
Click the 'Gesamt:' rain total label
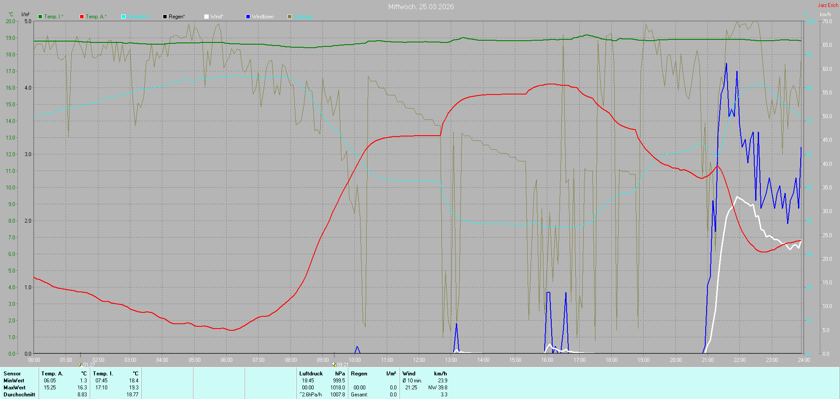359,395
